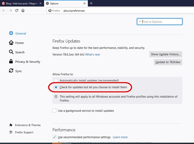The image size is (194, 144).
Task: Open the Privacy & Security category
Action: point(25,62)
